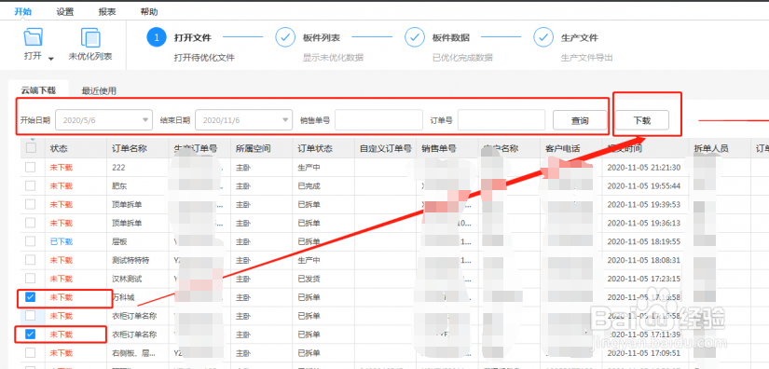Click the 板件列表 step label
The image size is (769, 369).
pyautogui.click(x=322, y=37)
